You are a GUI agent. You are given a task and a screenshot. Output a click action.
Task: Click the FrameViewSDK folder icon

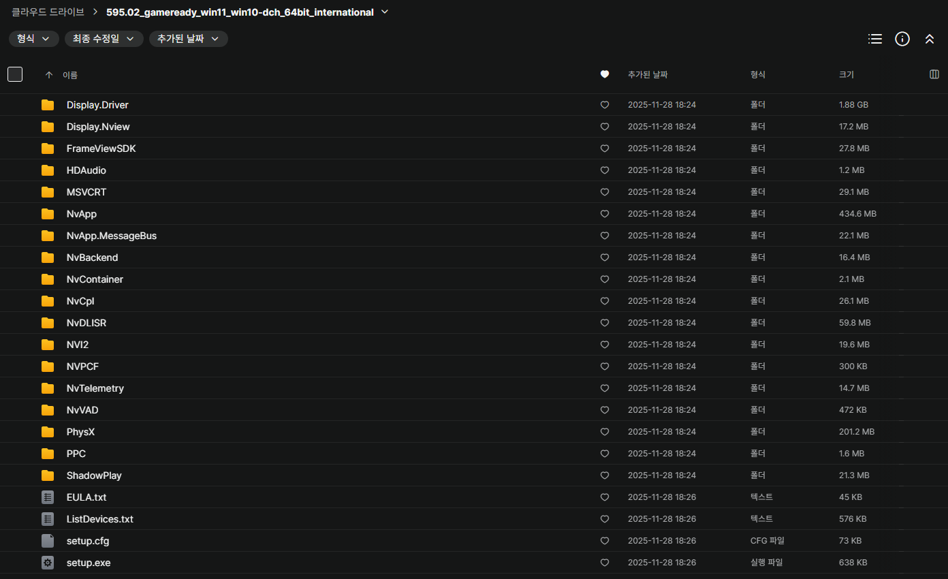click(48, 148)
